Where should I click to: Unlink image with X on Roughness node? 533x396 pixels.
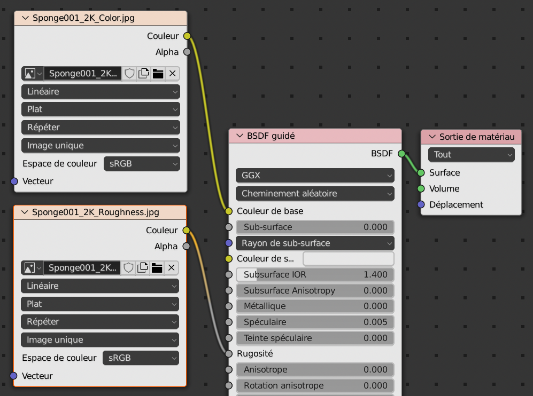tap(172, 268)
